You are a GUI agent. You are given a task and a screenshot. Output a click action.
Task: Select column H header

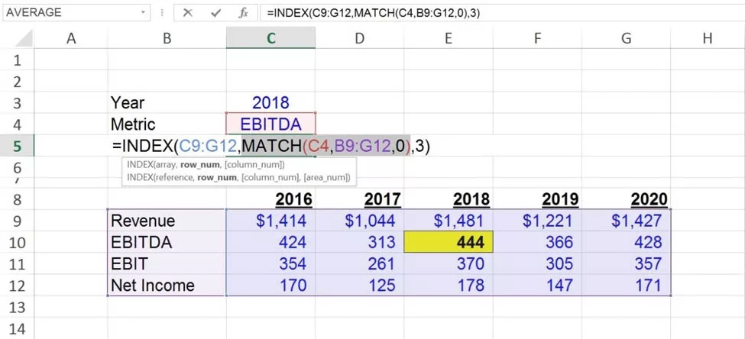click(707, 38)
